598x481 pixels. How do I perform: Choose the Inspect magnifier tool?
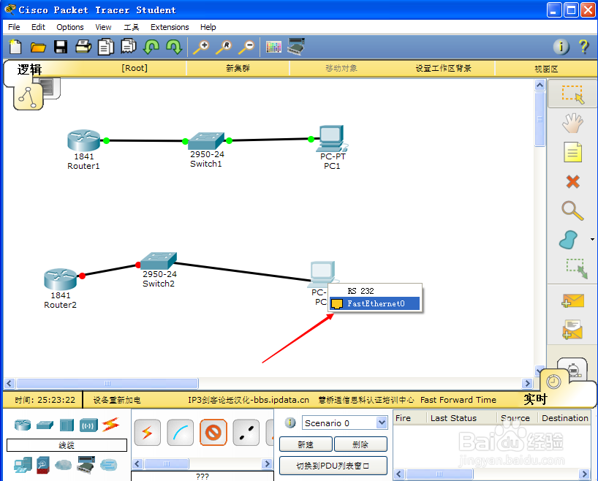click(x=572, y=211)
